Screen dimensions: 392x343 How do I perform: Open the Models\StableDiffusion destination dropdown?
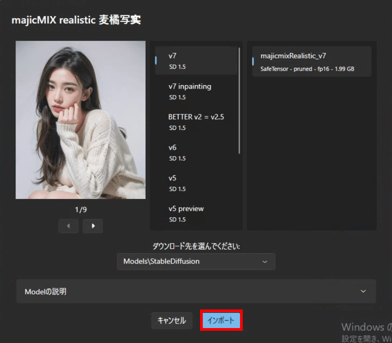pyautogui.click(x=196, y=261)
